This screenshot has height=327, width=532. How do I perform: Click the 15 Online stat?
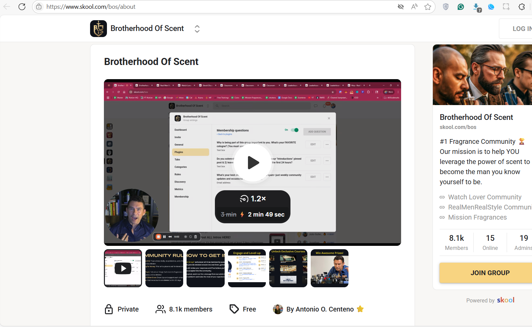click(x=490, y=242)
